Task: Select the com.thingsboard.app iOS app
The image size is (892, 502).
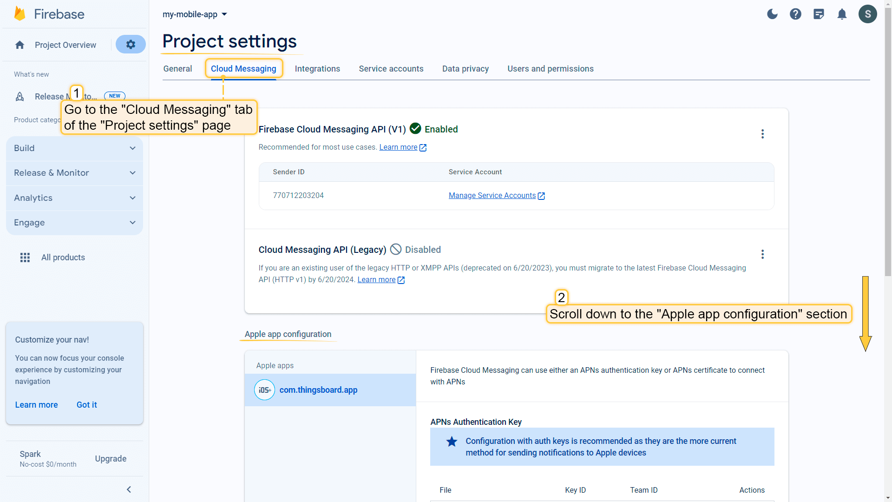Action: [x=318, y=390]
